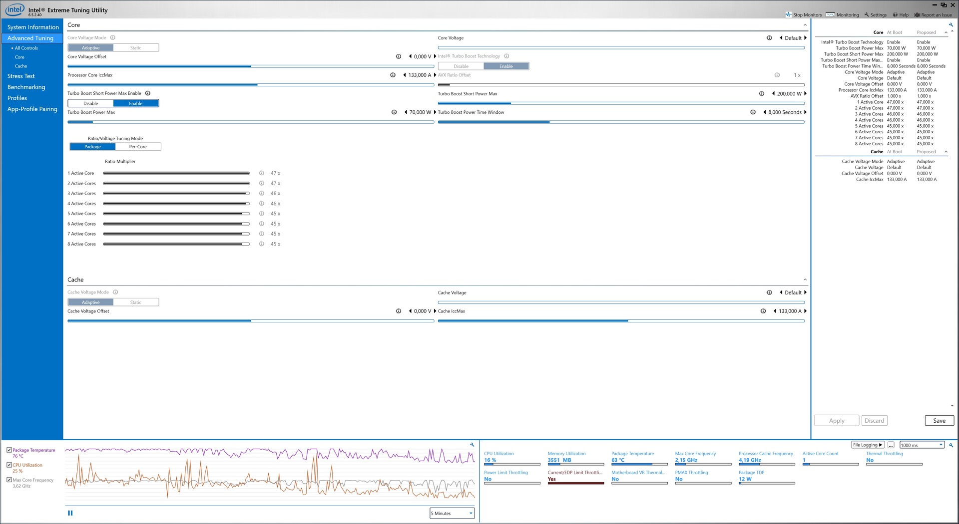Click the AVX Ratio Offset info icon

point(777,75)
